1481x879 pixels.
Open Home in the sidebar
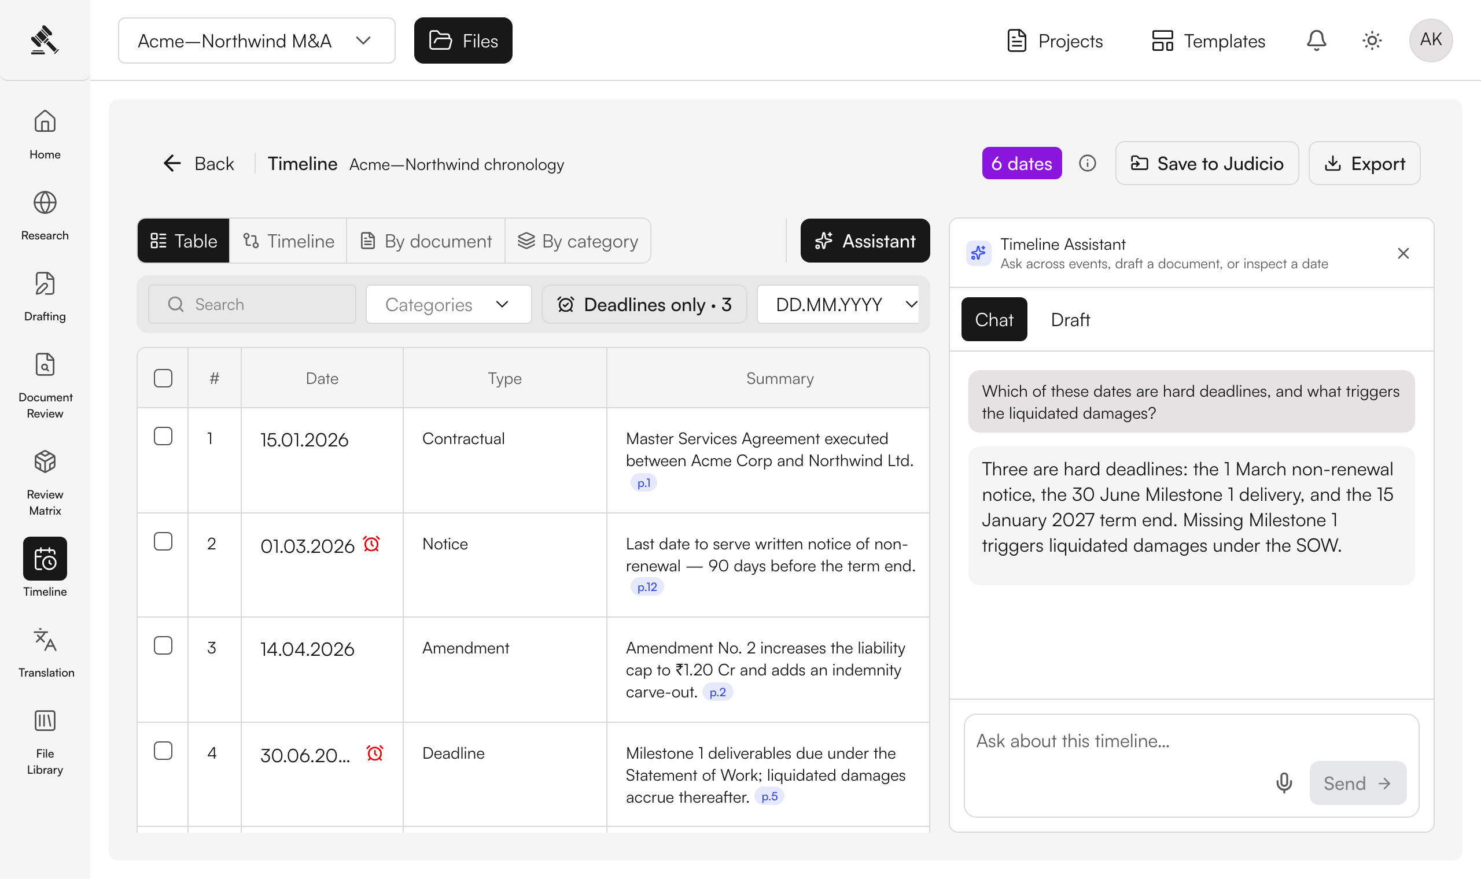[45, 135]
